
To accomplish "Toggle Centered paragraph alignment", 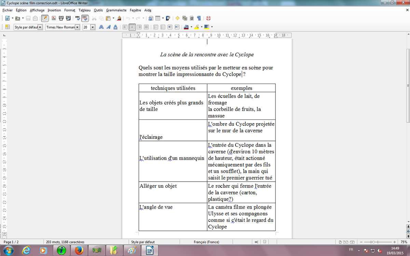I will click(x=132, y=27).
